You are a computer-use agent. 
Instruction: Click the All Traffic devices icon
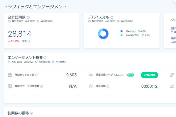point(53,62)
